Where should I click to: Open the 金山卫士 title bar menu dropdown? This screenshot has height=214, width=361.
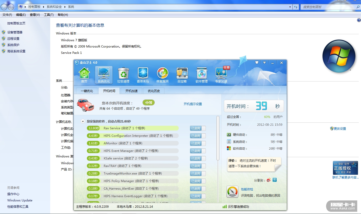264,62
